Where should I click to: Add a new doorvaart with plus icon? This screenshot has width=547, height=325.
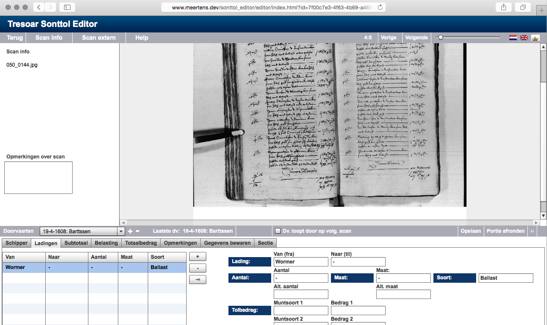(130, 231)
